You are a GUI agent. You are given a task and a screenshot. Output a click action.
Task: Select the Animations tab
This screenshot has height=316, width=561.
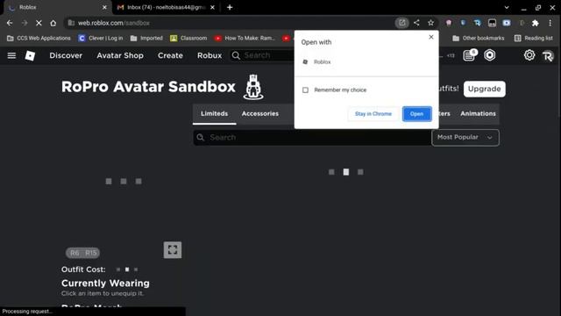[478, 113]
